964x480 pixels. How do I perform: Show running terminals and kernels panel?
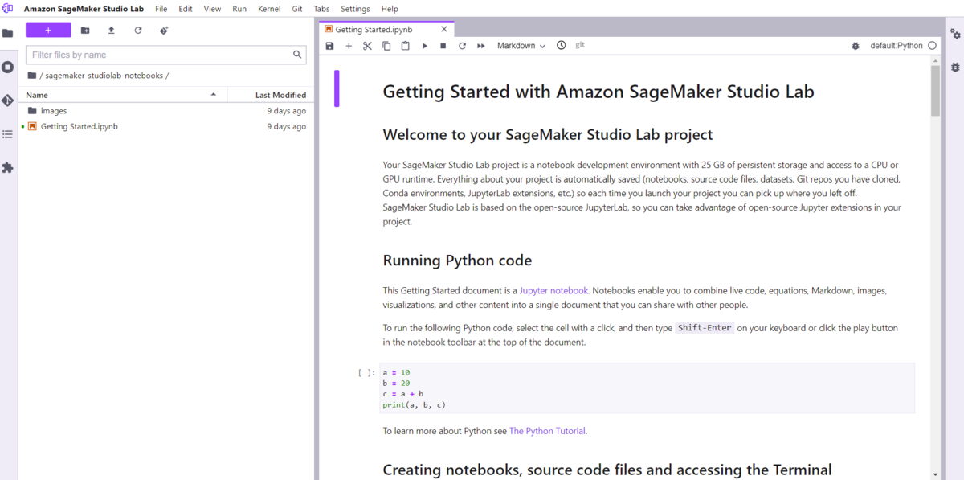coord(8,67)
